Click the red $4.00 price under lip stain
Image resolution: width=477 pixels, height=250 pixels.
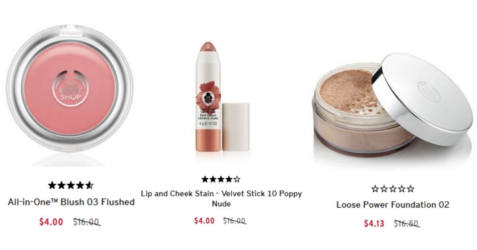[204, 221]
